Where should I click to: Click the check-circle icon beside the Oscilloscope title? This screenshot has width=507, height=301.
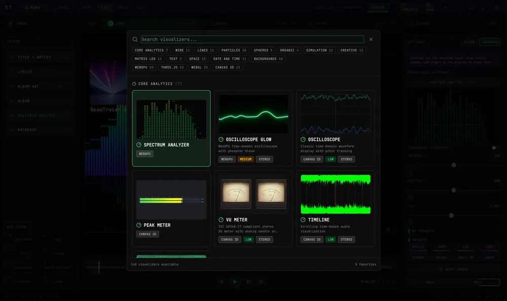(303, 139)
